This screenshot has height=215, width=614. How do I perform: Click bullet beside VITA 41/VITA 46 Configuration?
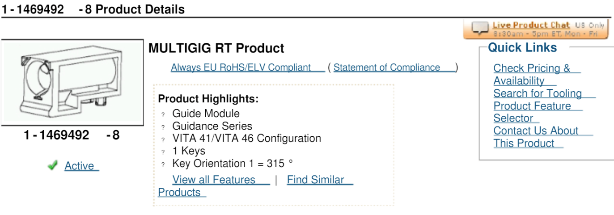coord(163,140)
